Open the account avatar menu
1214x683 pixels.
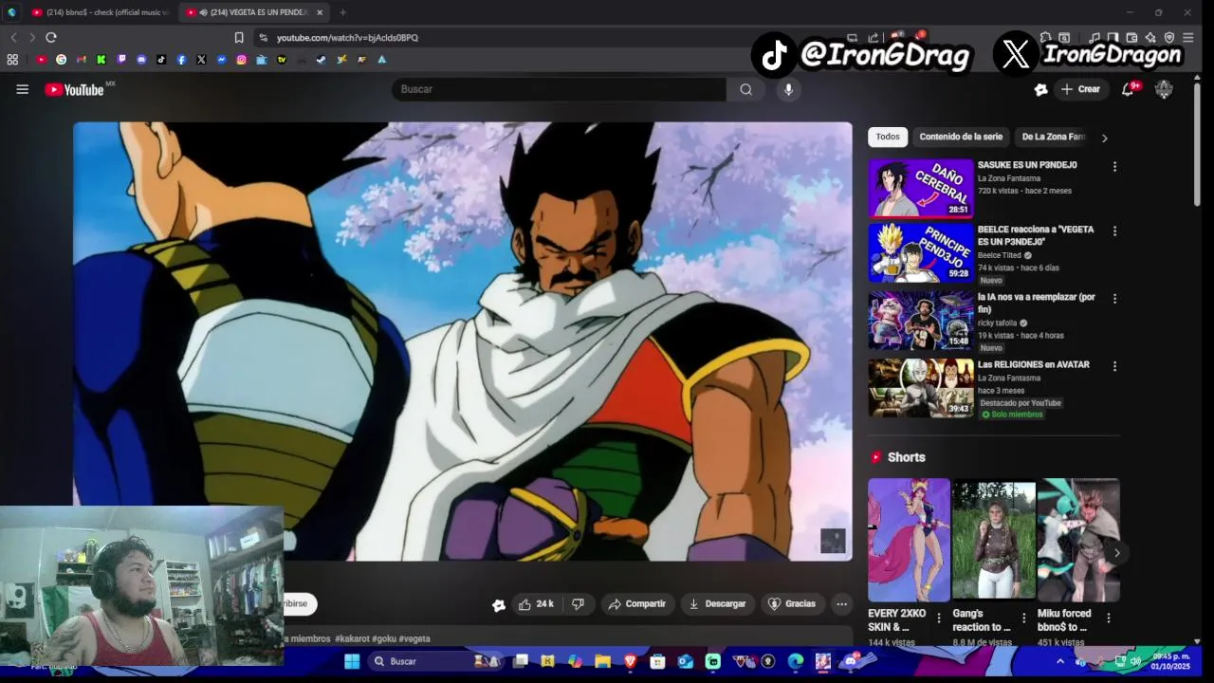1164,89
